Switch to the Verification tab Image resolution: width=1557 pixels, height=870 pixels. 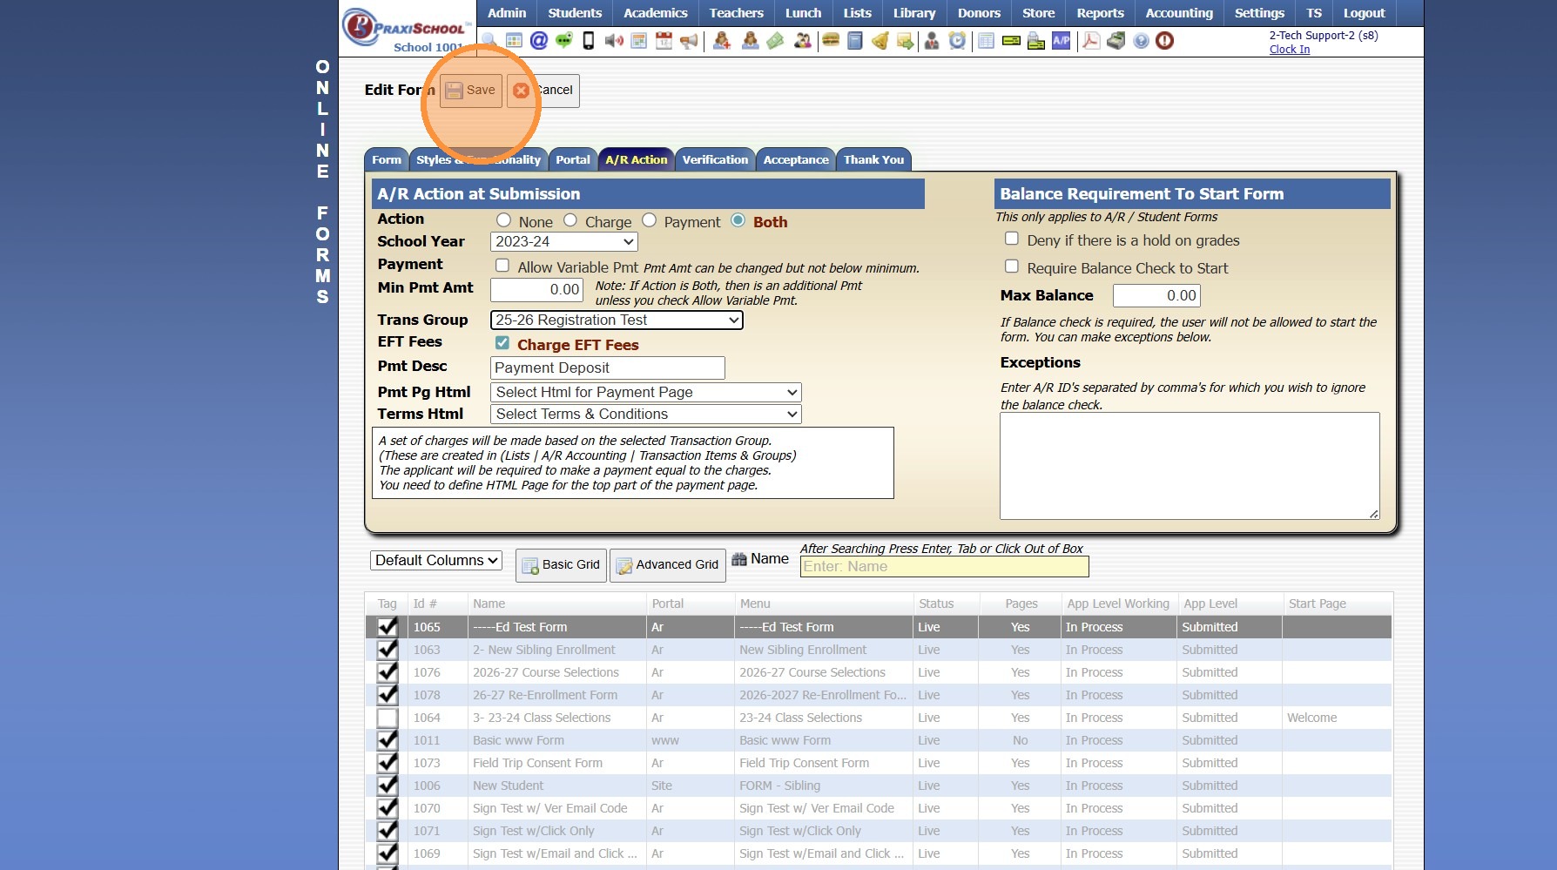[x=714, y=159]
